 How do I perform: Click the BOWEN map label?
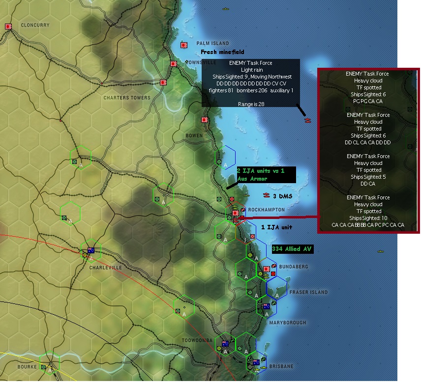tap(194, 136)
